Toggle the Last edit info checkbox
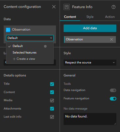 pyautogui.click(x=52, y=117)
